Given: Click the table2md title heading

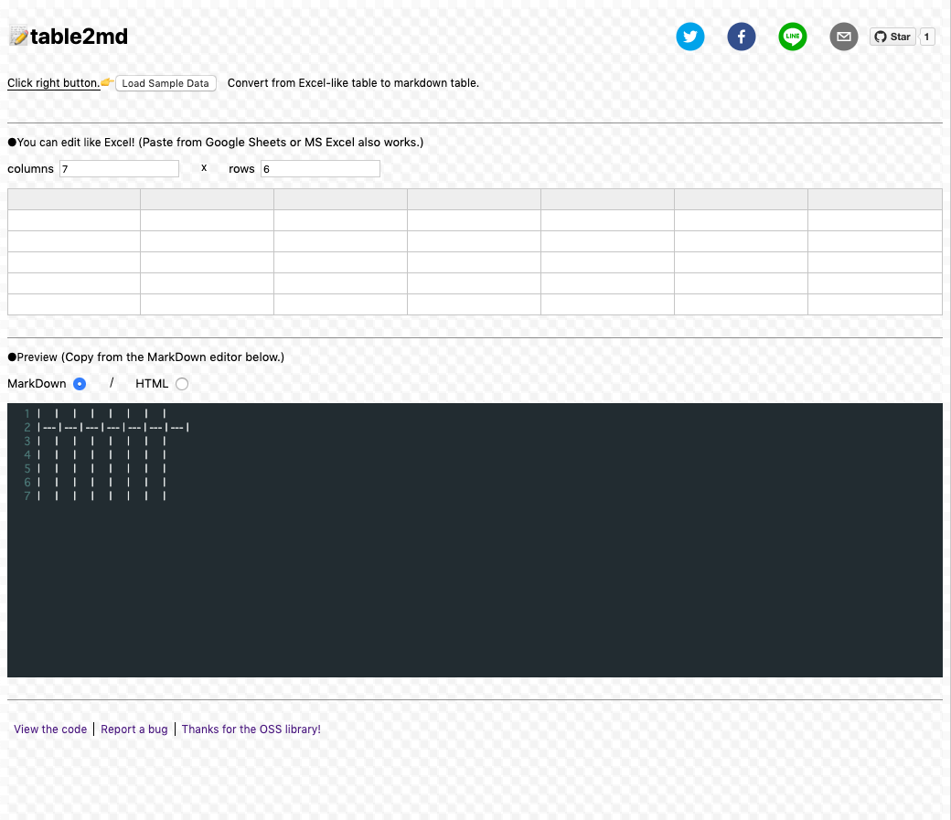Looking at the screenshot, I should (79, 37).
